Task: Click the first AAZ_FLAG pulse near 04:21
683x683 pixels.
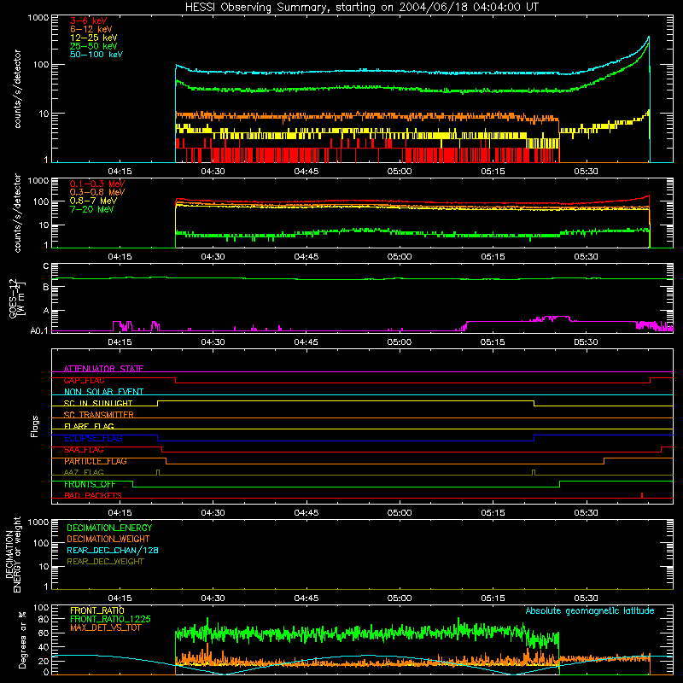Action: [x=158, y=472]
